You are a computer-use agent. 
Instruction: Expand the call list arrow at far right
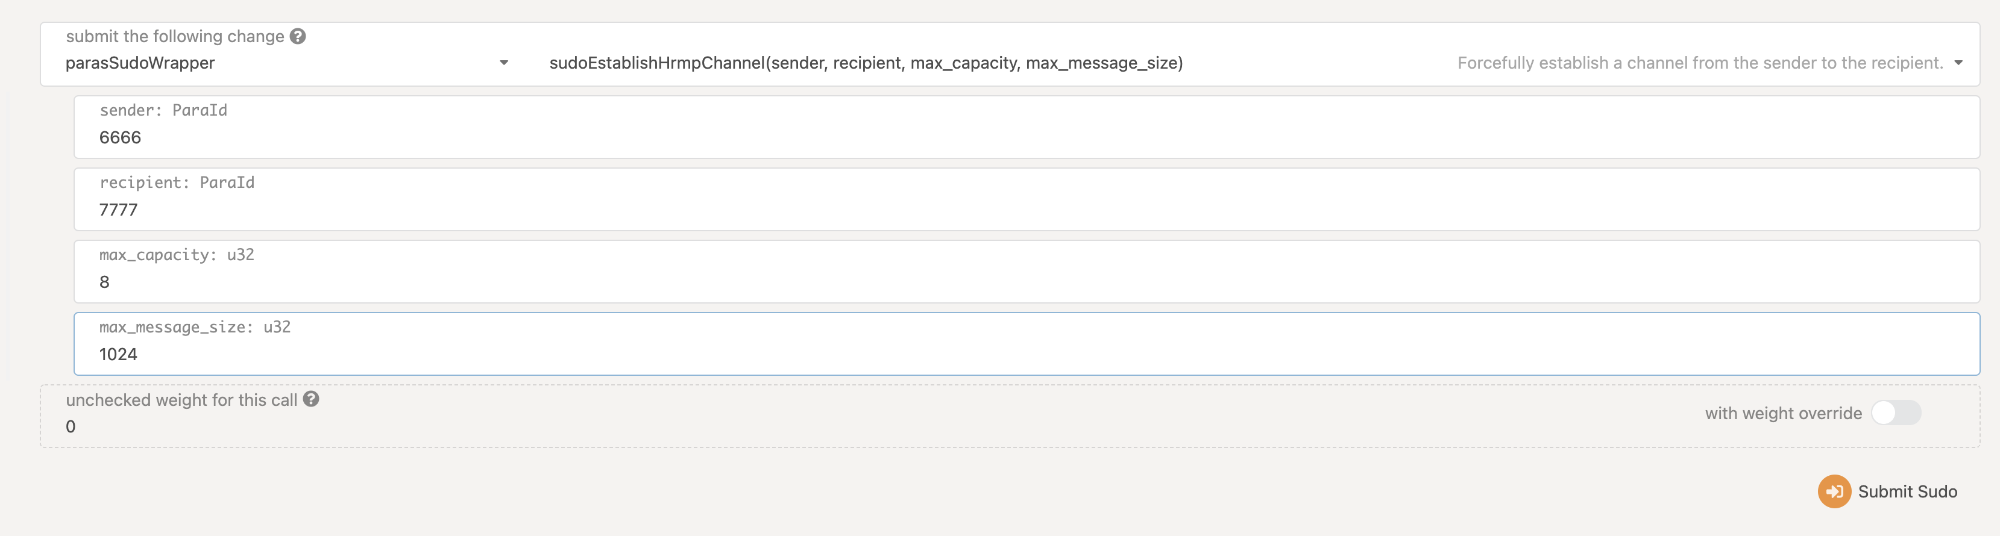click(1958, 63)
